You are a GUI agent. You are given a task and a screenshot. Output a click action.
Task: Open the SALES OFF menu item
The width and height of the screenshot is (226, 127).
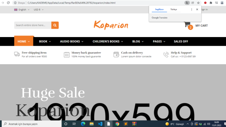[x=181, y=42]
